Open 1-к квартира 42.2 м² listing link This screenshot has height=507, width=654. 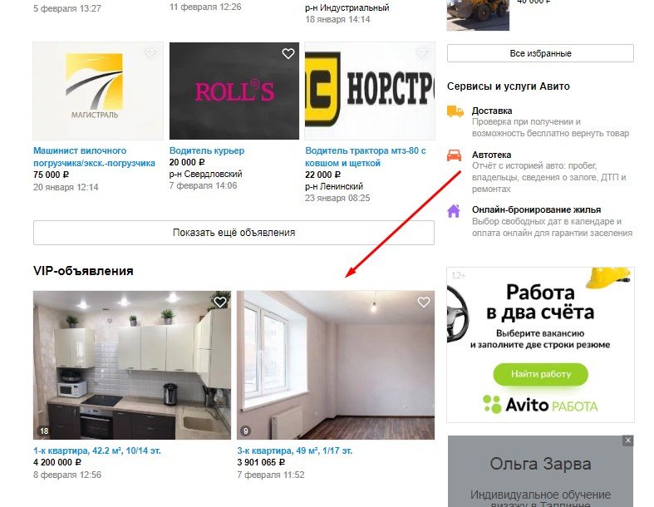(x=97, y=450)
